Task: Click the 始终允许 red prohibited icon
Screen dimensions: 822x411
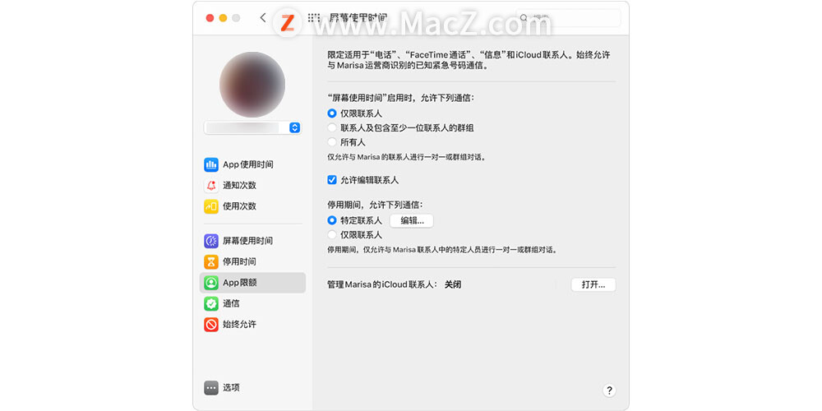Action: point(210,325)
